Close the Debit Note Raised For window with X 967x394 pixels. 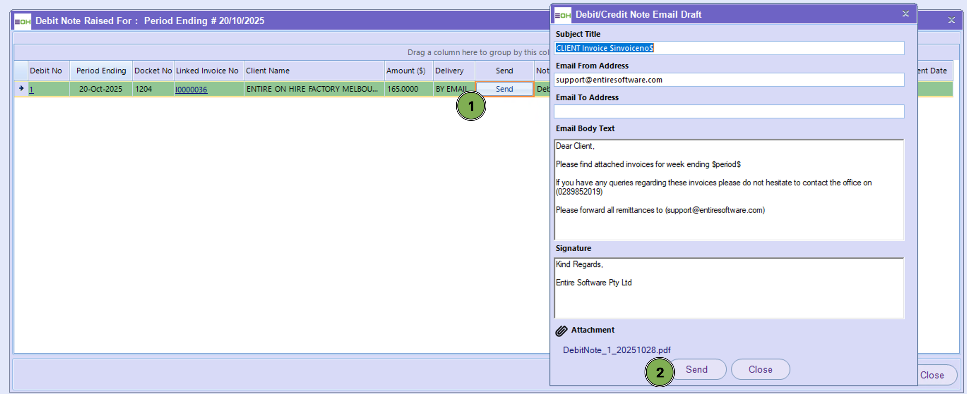pyautogui.click(x=951, y=20)
